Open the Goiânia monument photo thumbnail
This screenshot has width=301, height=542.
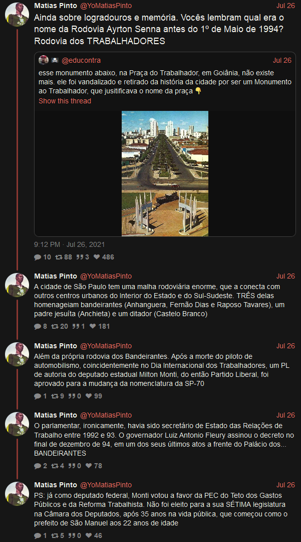(165, 174)
